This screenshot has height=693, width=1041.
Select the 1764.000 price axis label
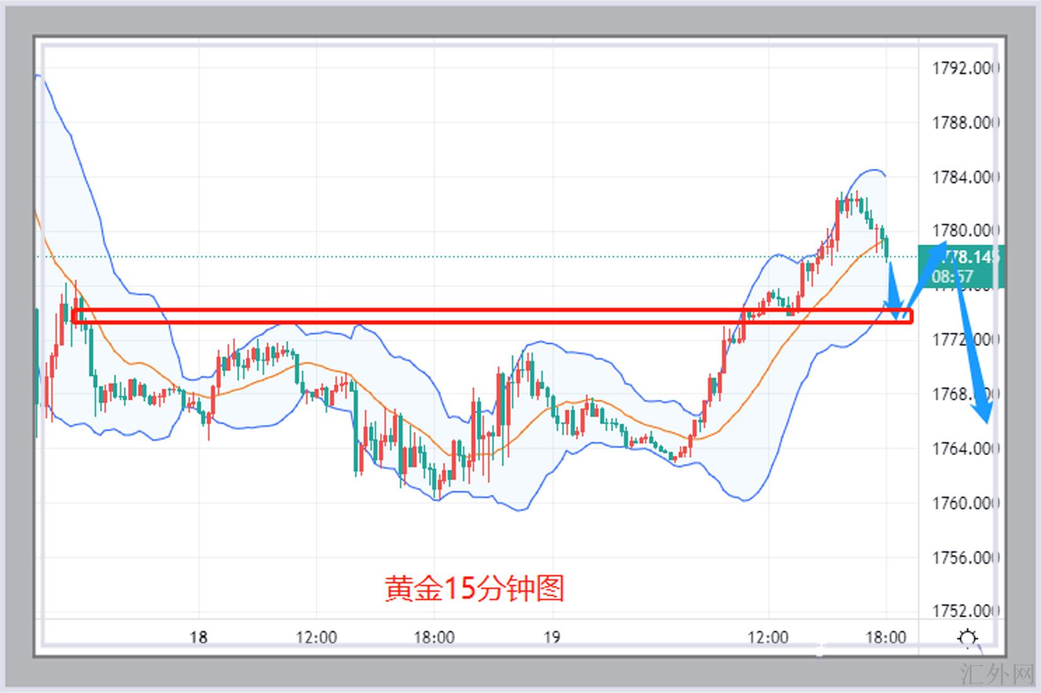click(x=966, y=449)
